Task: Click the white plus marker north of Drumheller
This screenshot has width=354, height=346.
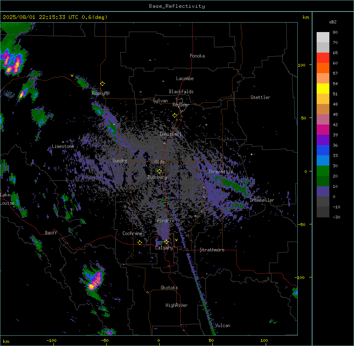Action: tap(251, 154)
